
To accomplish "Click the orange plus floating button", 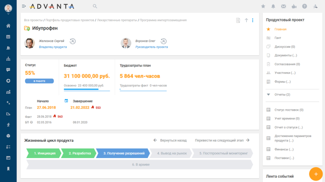I will point(315,173).
